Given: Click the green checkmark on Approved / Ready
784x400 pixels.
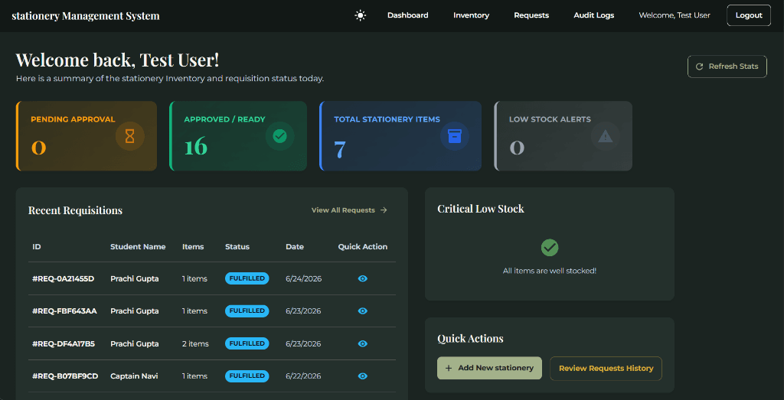Looking at the screenshot, I should [280, 136].
